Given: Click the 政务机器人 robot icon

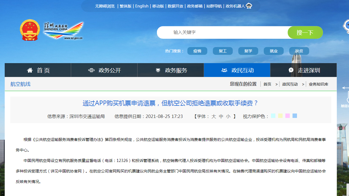Looking at the screenshot, I should coord(249,6).
